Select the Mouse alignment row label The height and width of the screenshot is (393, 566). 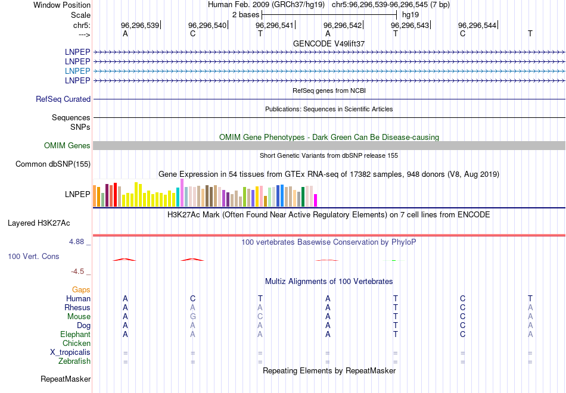coord(79,317)
